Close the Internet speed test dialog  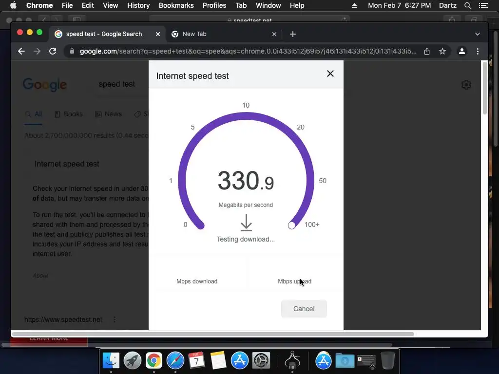pyautogui.click(x=330, y=74)
